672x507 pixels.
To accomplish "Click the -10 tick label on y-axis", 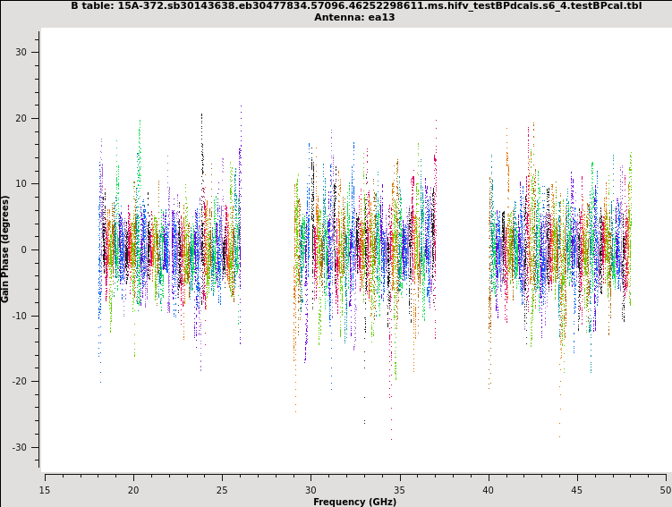I will [x=19, y=316].
